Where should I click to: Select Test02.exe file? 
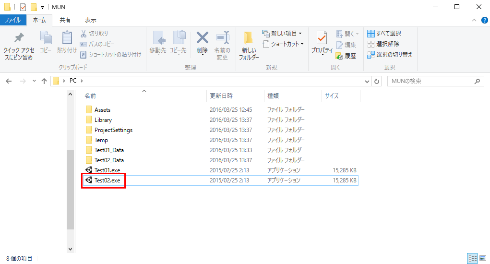(x=107, y=180)
